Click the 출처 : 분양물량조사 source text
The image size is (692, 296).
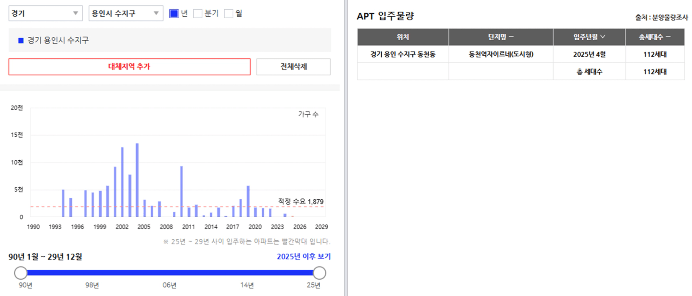(661, 17)
